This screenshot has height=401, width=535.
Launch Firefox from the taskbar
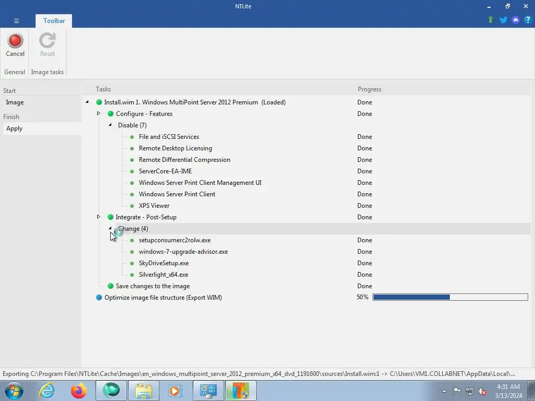pyautogui.click(x=78, y=391)
